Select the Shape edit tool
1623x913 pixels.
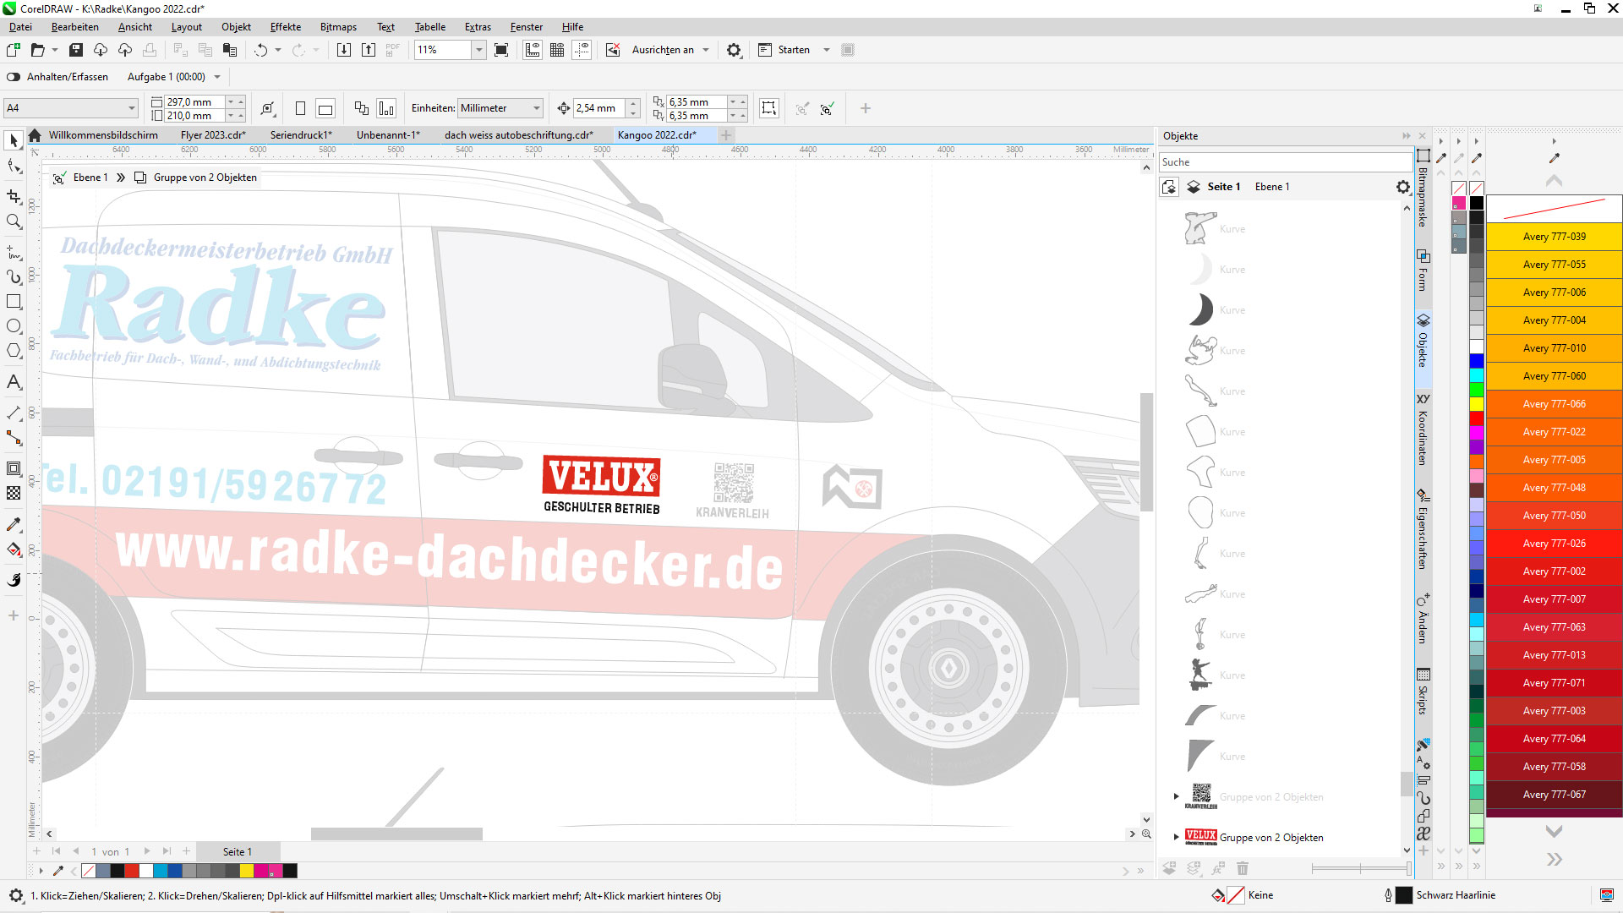coord(14,166)
